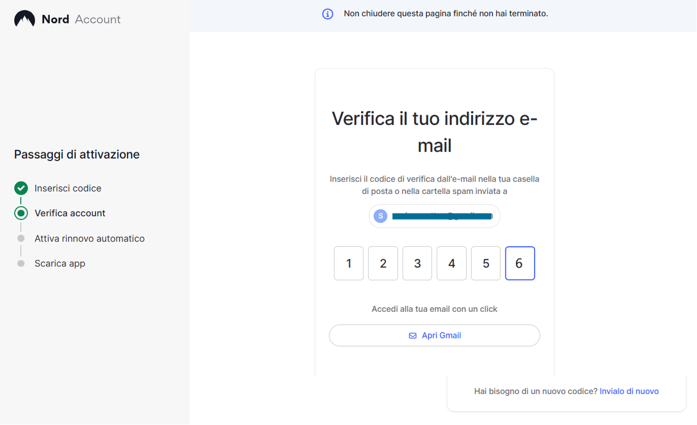Click the green checkmark beside Inserisci codice
Screen dimensions: 697x425
[x=21, y=189]
